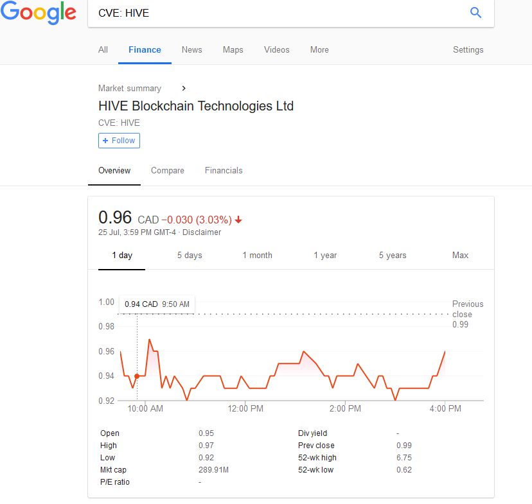Click the P/E ratio row label

[x=114, y=482]
